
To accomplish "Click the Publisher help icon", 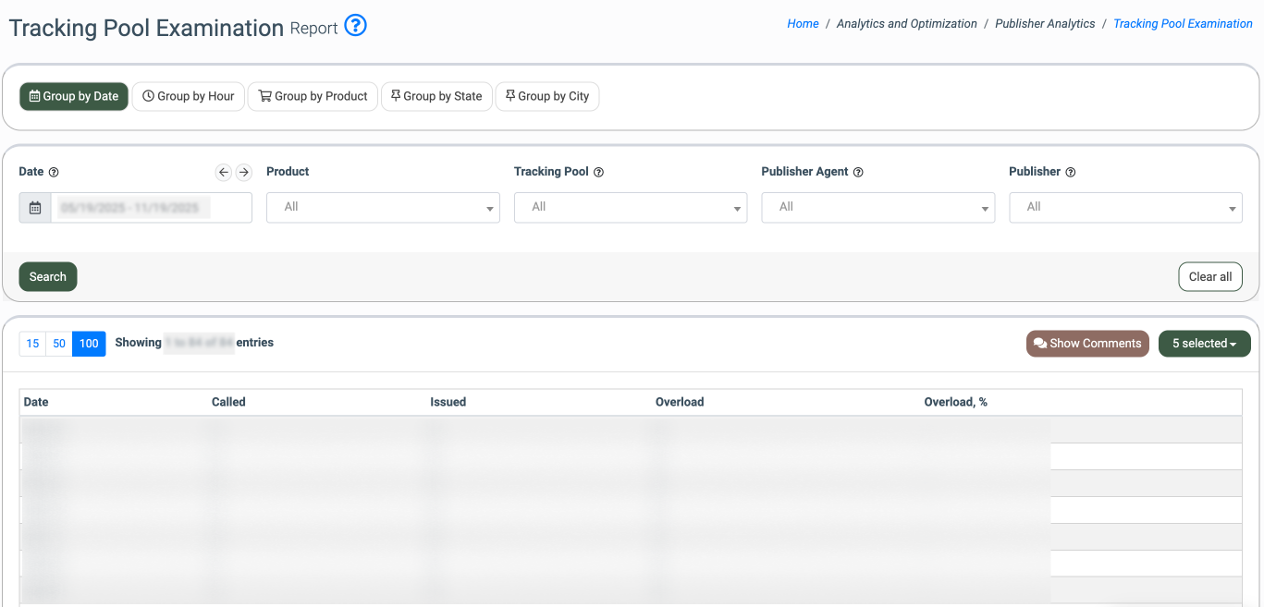I will pyautogui.click(x=1071, y=173).
